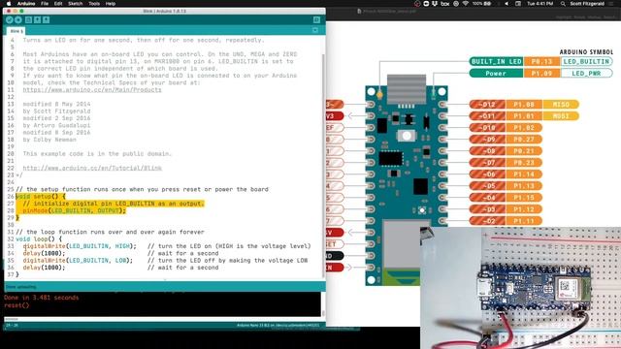Click the P0.13 pin label
This screenshot has height=349, width=621.
541,61
